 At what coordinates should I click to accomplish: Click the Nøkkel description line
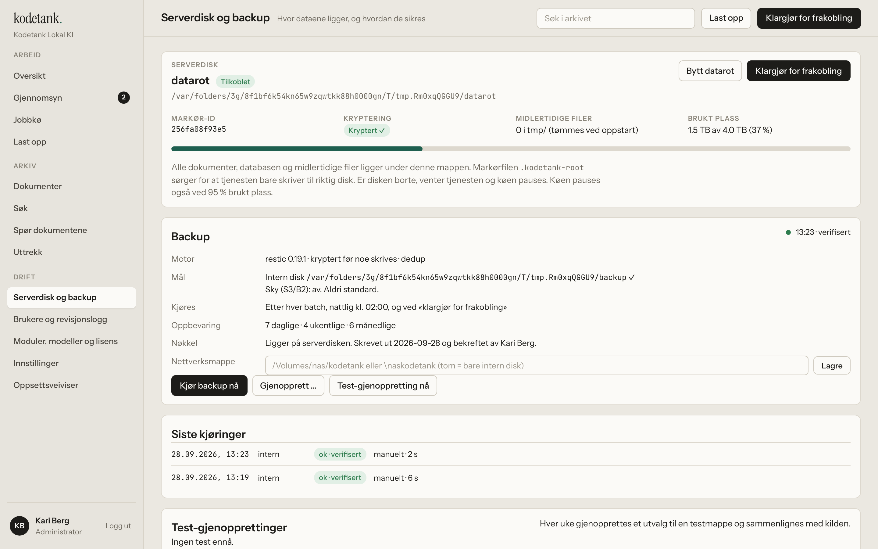401,343
